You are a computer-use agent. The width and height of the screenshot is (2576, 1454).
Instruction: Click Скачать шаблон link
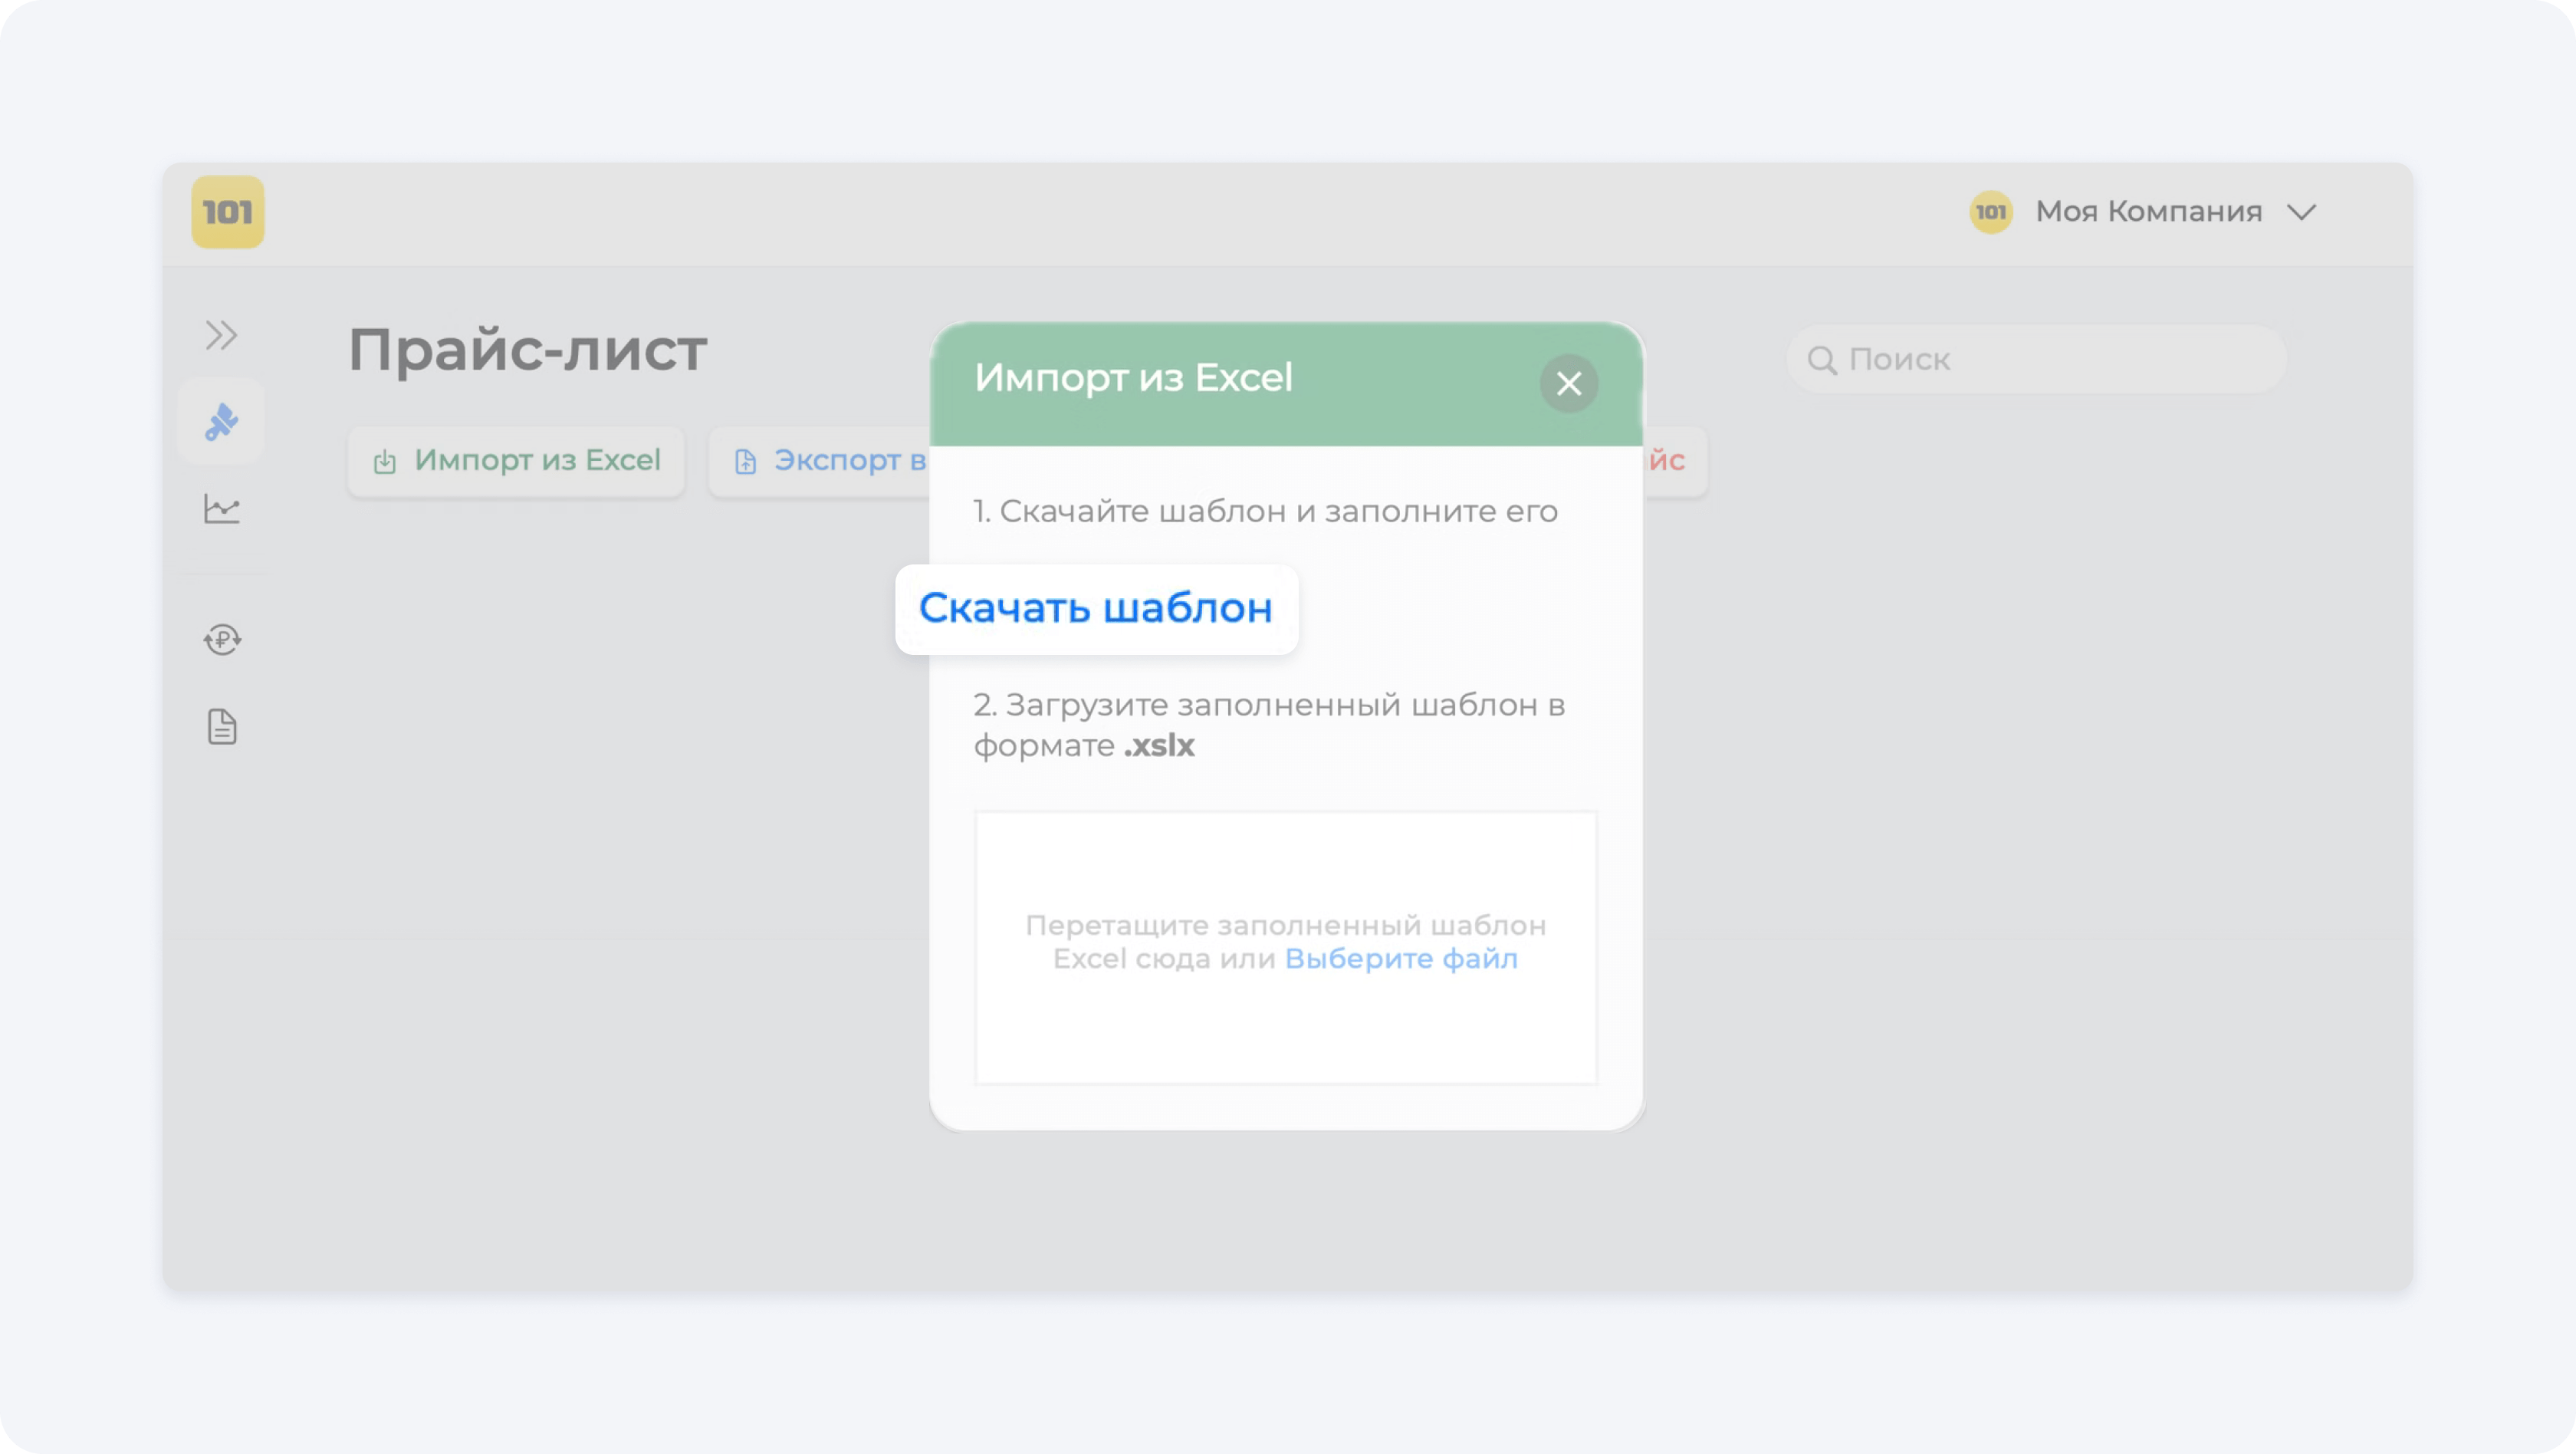(1095, 608)
